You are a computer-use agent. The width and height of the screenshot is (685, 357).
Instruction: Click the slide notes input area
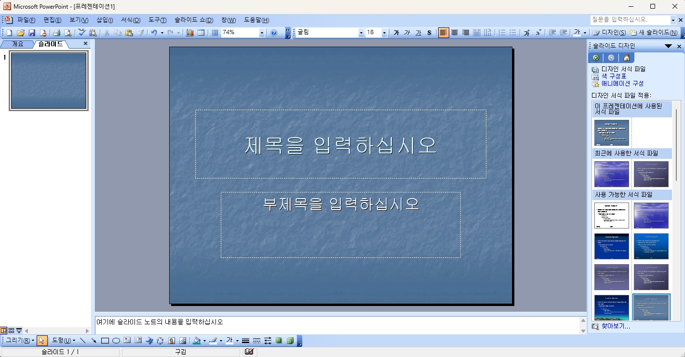tap(337, 325)
